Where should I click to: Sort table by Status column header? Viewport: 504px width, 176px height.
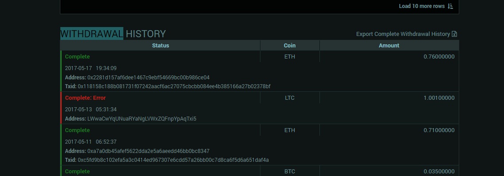pyautogui.click(x=161, y=46)
